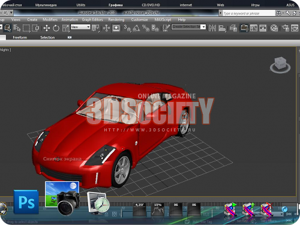Open the Utilits dock tab
300x225 pixels.
81,5
